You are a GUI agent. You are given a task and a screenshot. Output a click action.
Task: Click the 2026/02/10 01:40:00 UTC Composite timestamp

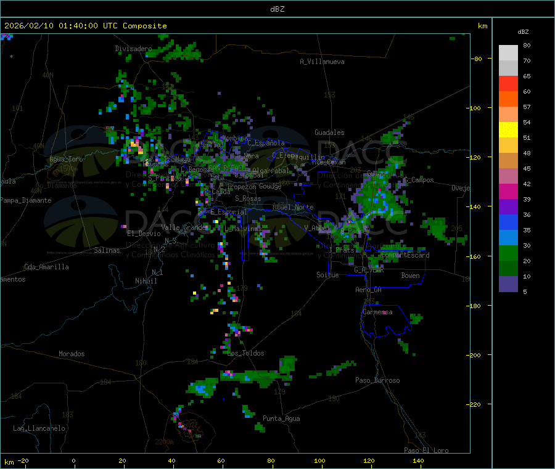click(x=85, y=26)
